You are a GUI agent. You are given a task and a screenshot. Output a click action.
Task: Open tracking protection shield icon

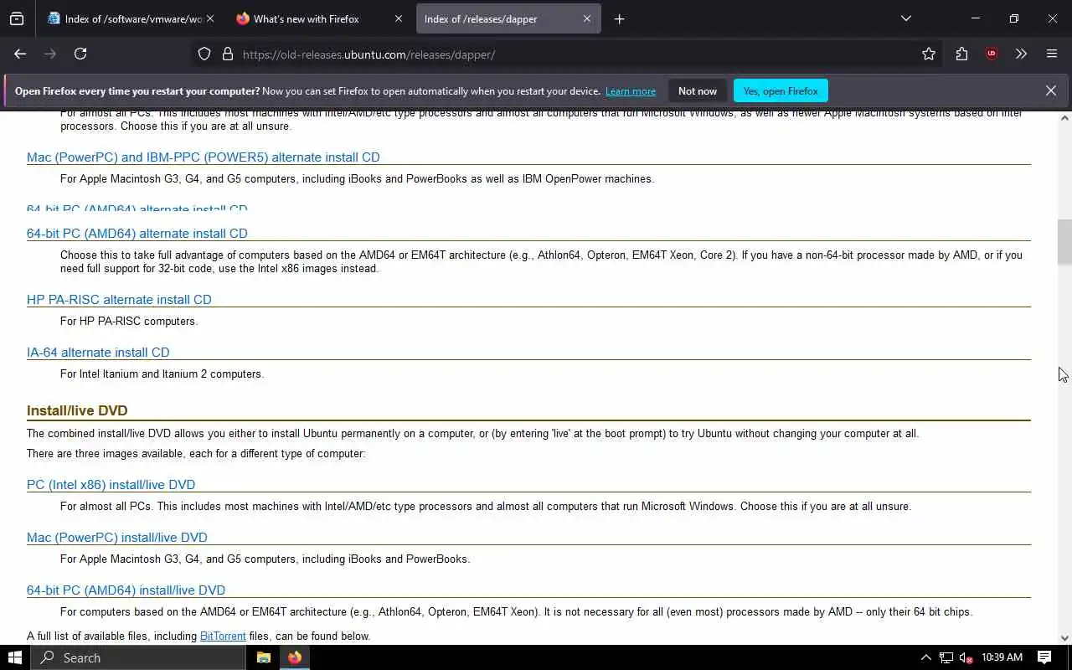pyautogui.click(x=204, y=54)
